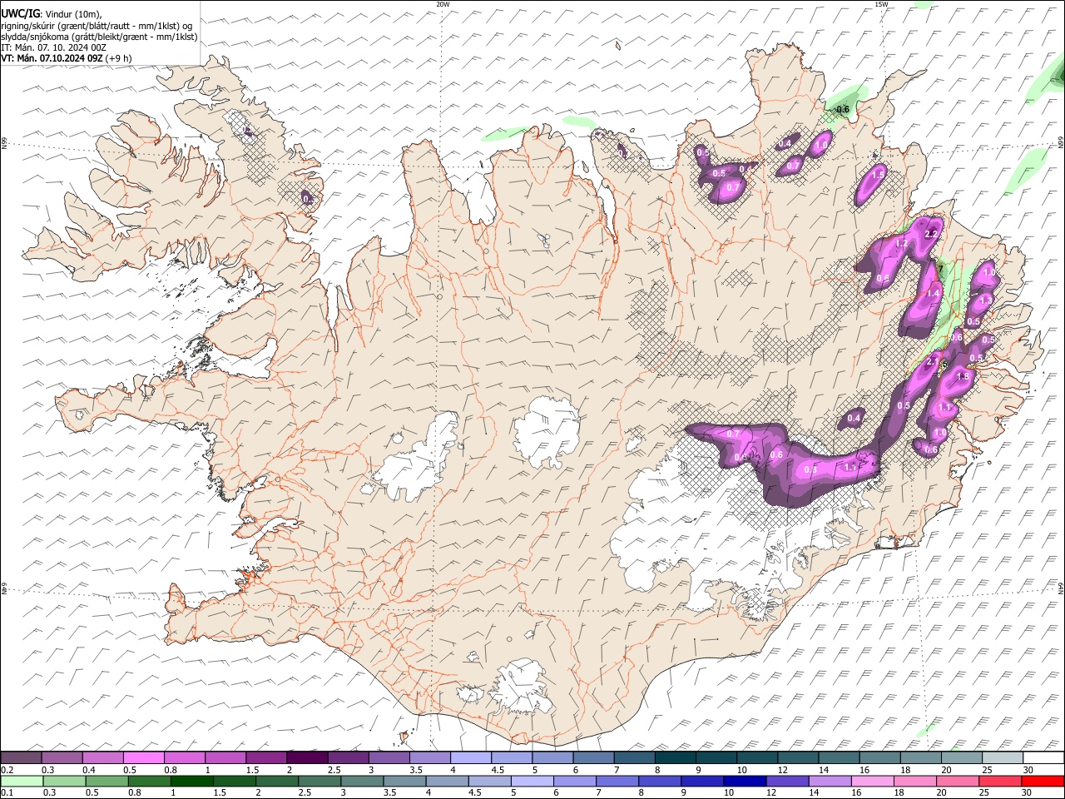The width and height of the screenshot is (1065, 799).
Task: Select the dark teal upper legend swatch at 8
Action: point(676,757)
